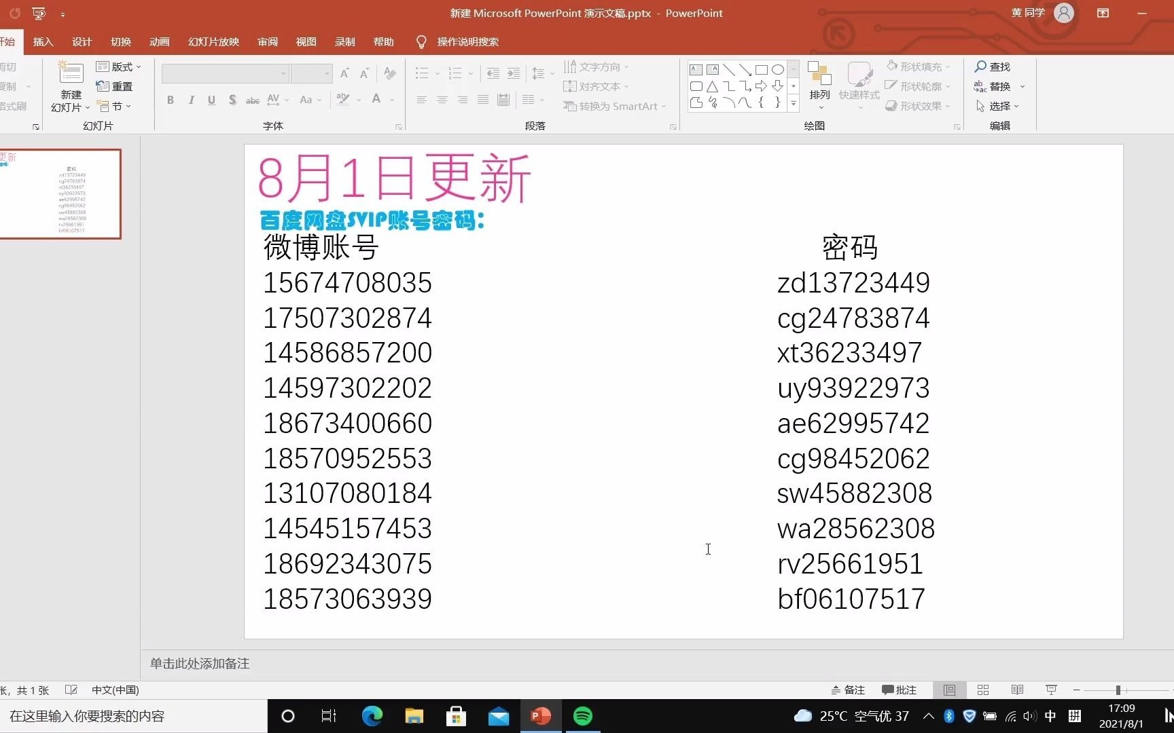Switch to the 审阅 Review tab

point(268,41)
